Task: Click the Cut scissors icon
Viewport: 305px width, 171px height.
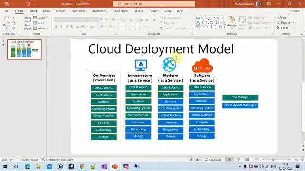Action: coord(14,18)
